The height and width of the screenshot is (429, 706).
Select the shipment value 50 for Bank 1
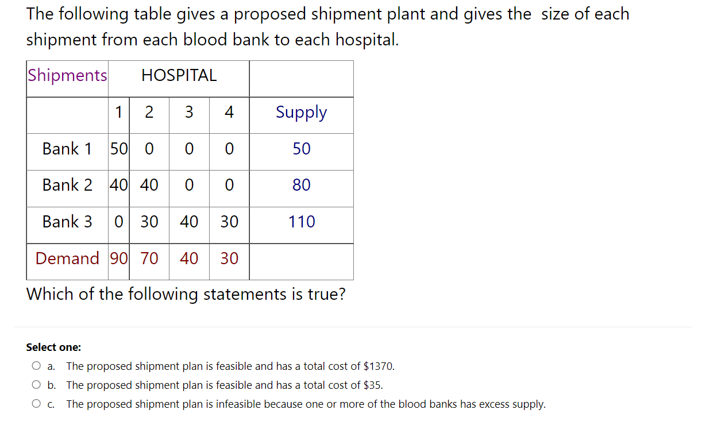click(119, 149)
